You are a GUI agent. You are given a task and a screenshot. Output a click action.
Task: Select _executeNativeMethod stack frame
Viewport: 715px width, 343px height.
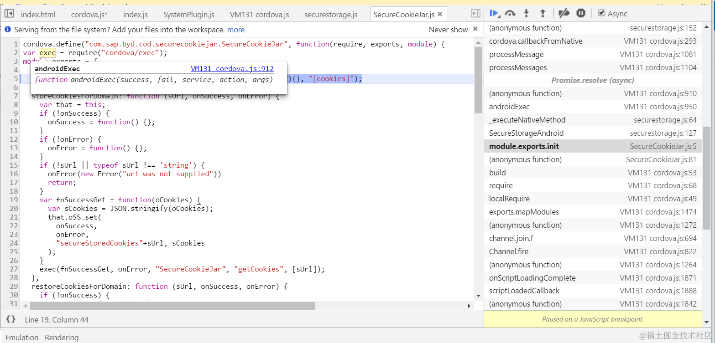coord(593,120)
